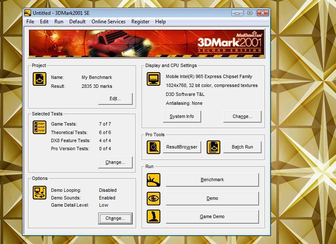Viewport: 336px width, 244px height.
Task: Open the Edit menu
Action: (44, 22)
